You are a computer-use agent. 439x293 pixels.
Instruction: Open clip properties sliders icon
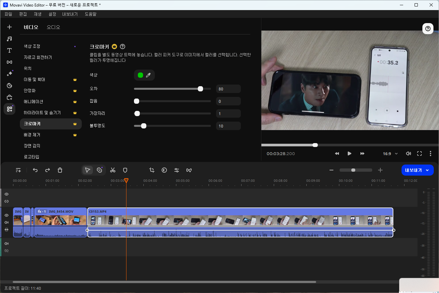[x=177, y=170]
